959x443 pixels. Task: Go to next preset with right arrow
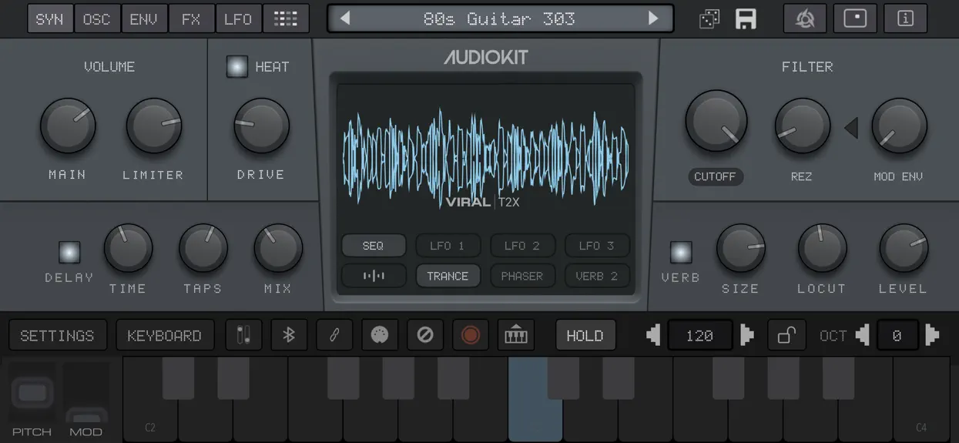coord(653,18)
